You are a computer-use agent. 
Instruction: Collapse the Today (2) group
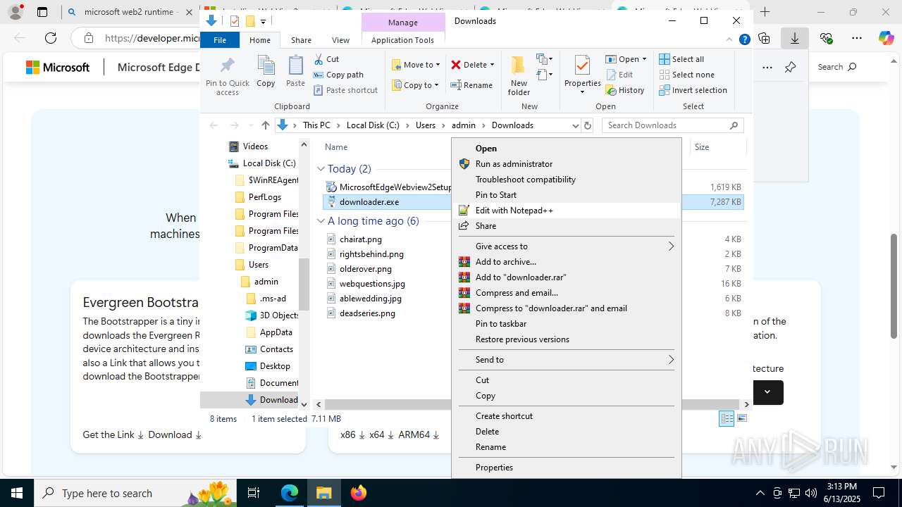(321, 169)
